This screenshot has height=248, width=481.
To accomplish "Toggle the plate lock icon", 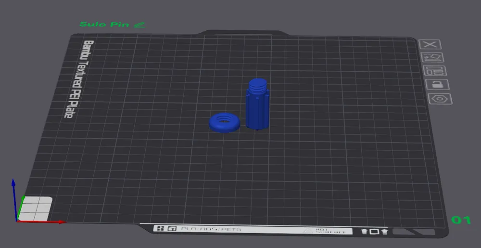I will pos(437,84).
